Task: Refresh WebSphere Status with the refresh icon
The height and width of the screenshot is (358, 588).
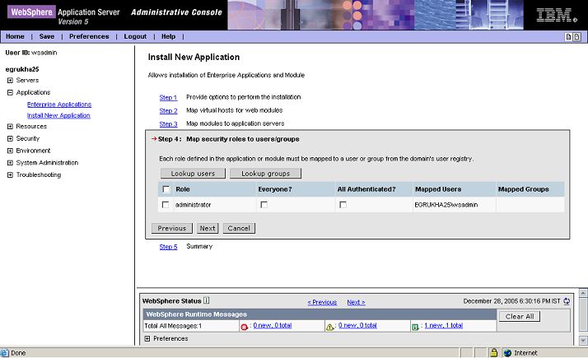Action: pos(567,301)
